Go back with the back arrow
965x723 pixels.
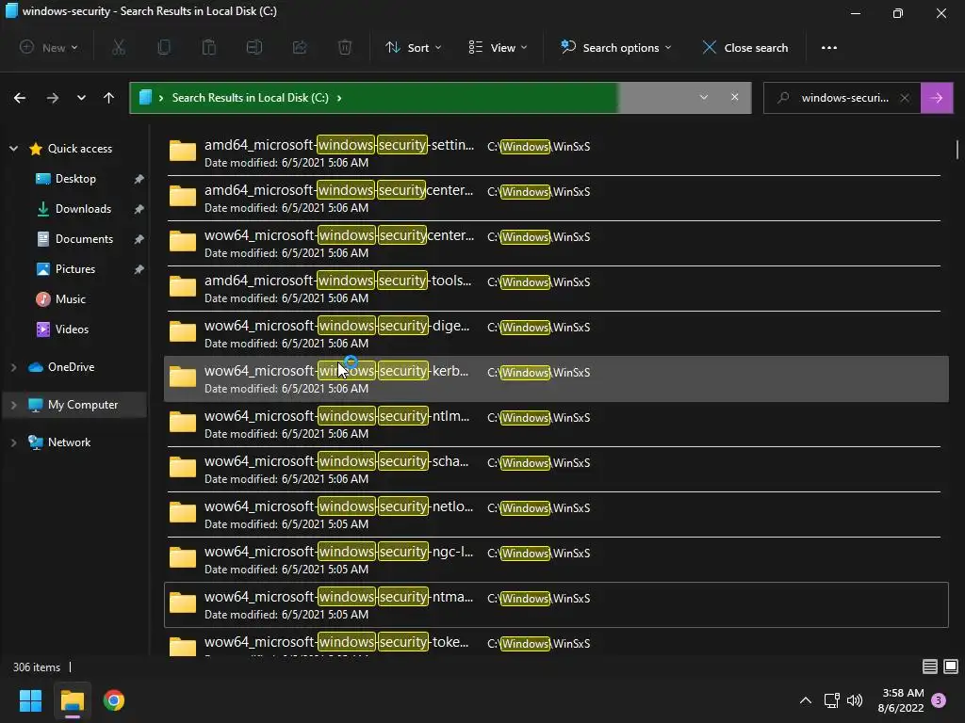coord(20,98)
